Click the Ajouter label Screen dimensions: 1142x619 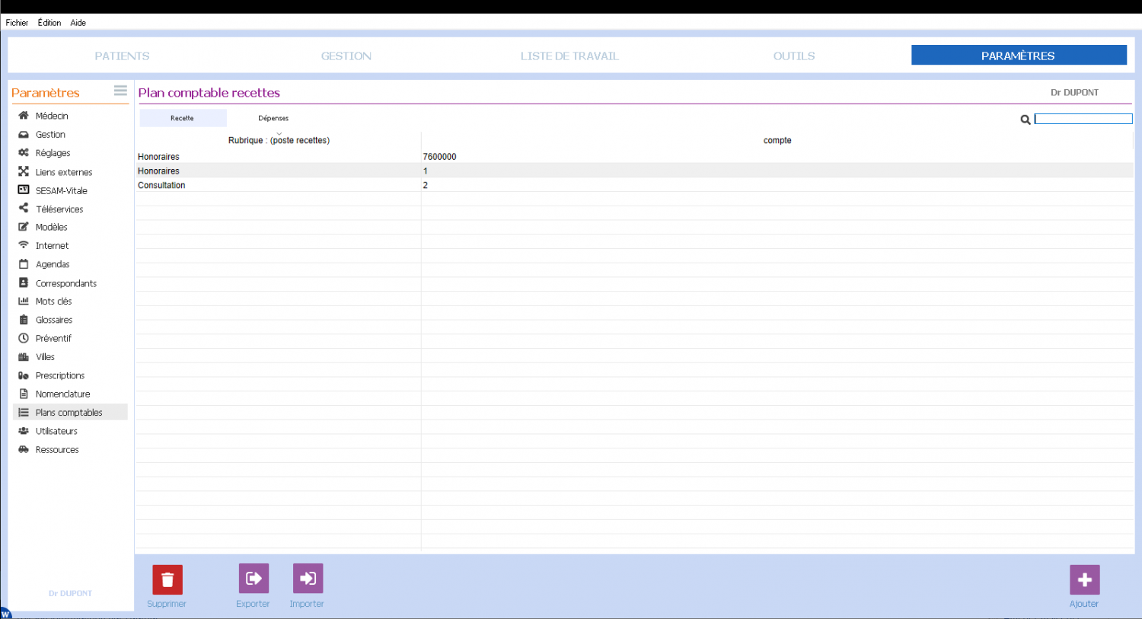[1084, 604]
